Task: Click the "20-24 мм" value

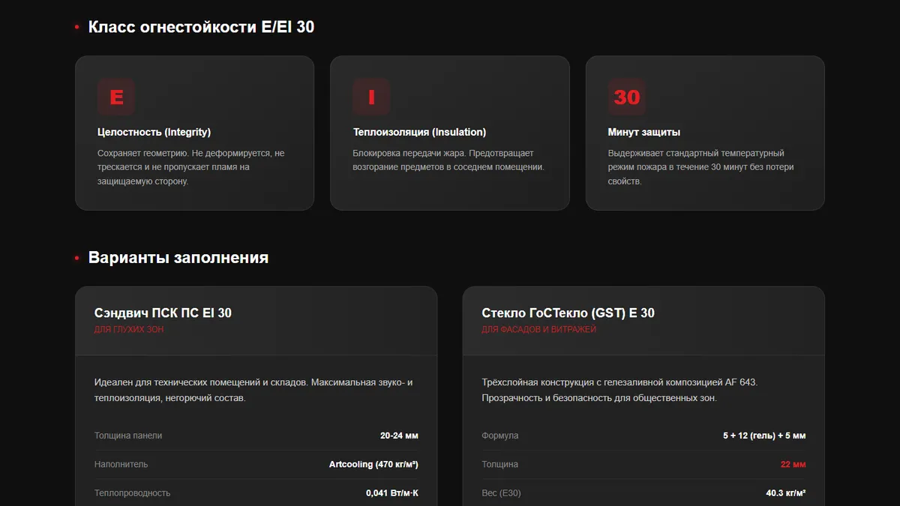Action: 399,436
